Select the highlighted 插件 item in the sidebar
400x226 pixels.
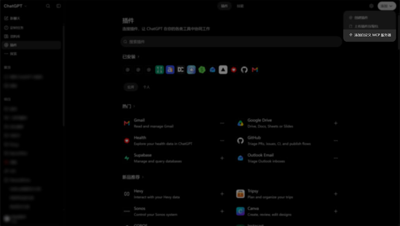pos(31,45)
